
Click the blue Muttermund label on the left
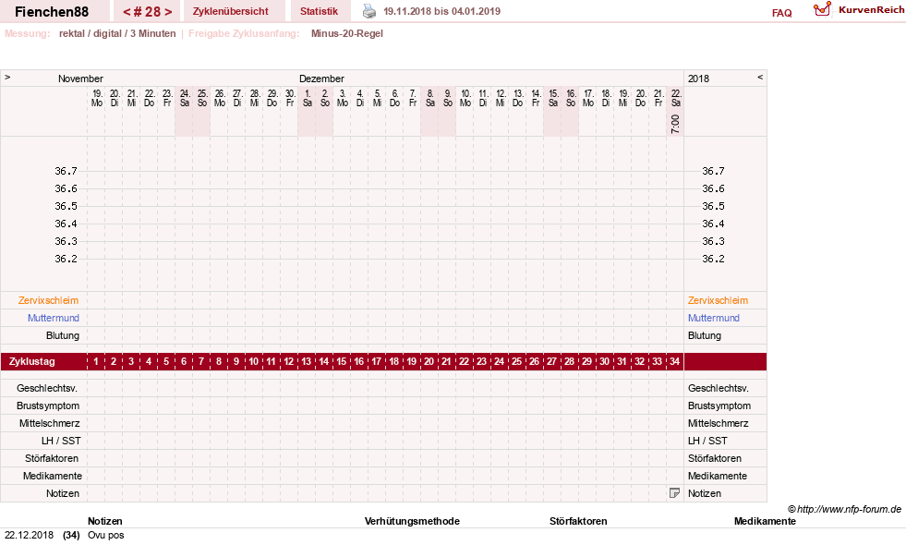click(54, 318)
